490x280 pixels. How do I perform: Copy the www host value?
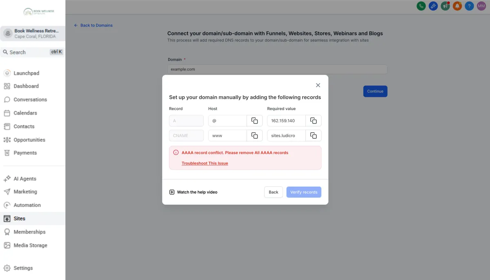tap(254, 135)
